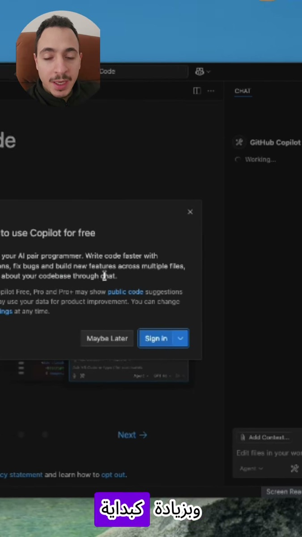Switch to the CHAT tab

point(242,91)
